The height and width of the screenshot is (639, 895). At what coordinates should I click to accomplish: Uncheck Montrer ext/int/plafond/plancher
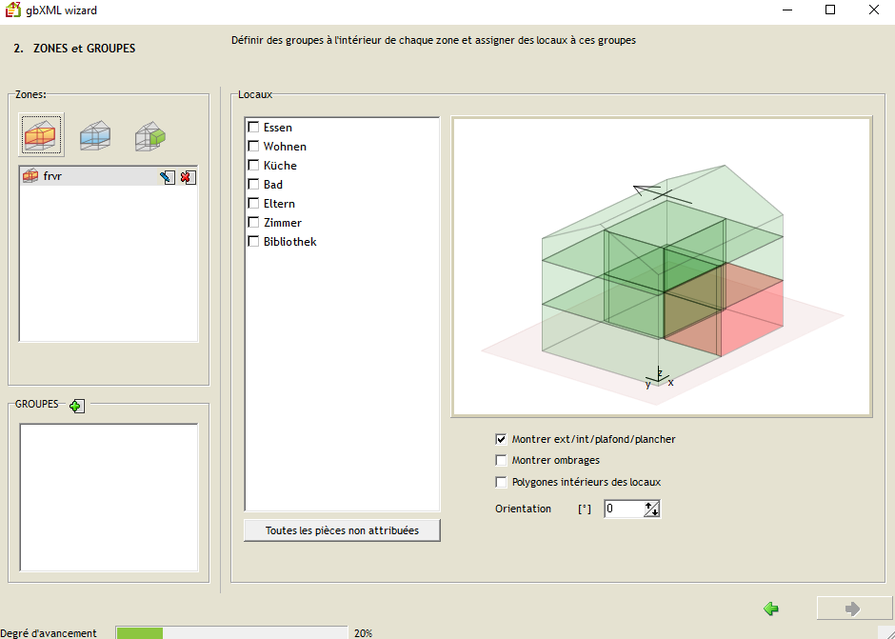pyautogui.click(x=501, y=439)
